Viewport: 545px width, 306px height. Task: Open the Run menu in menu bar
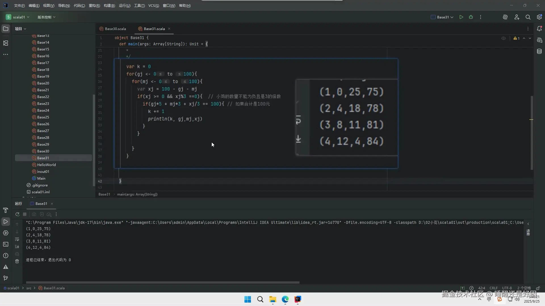click(x=124, y=6)
